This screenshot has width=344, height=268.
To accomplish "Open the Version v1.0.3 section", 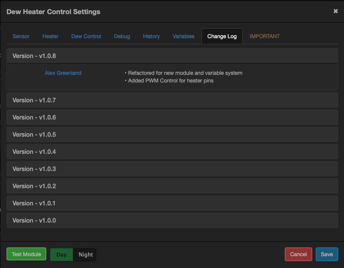I will 34,169.
